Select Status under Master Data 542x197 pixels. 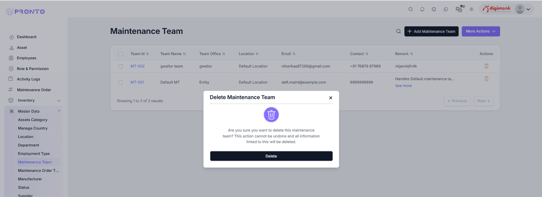click(23, 188)
